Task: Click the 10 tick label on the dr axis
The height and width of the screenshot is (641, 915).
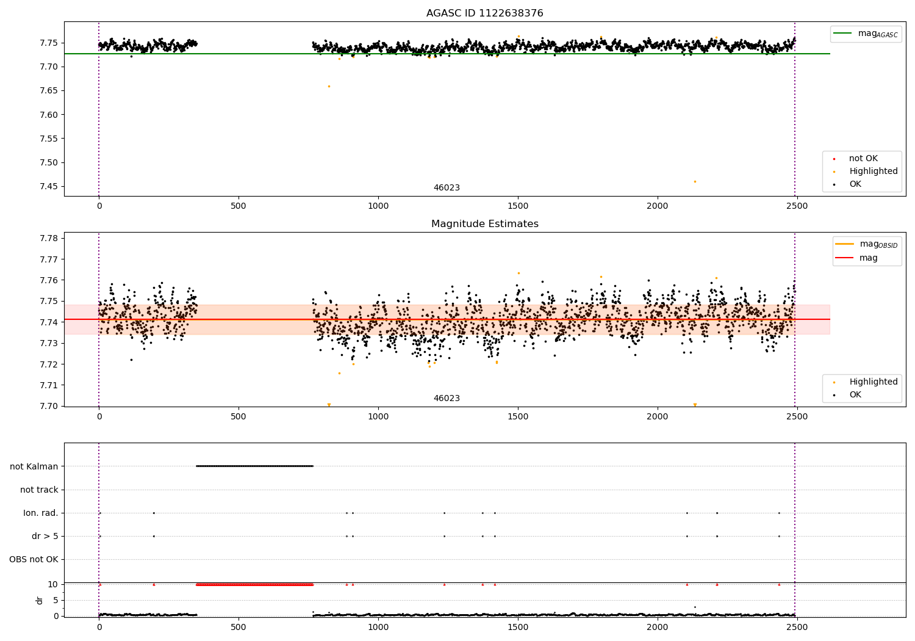Action: click(x=53, y=584)
